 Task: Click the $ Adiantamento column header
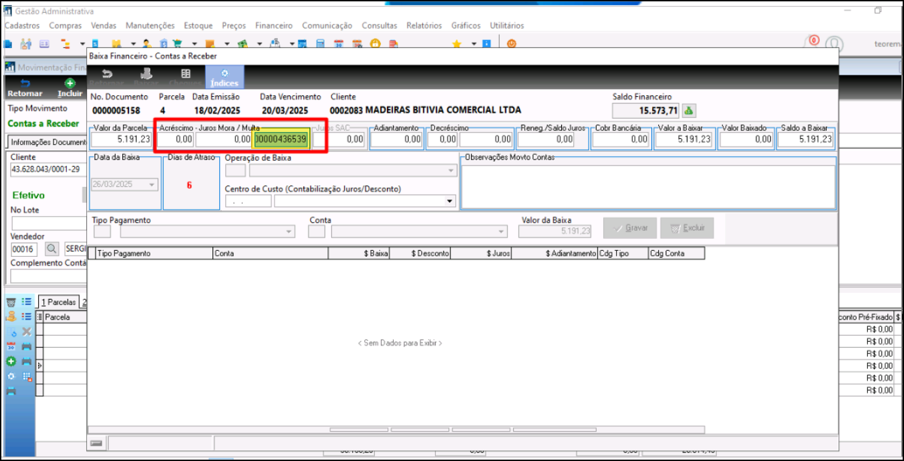[x=555, y=254]
